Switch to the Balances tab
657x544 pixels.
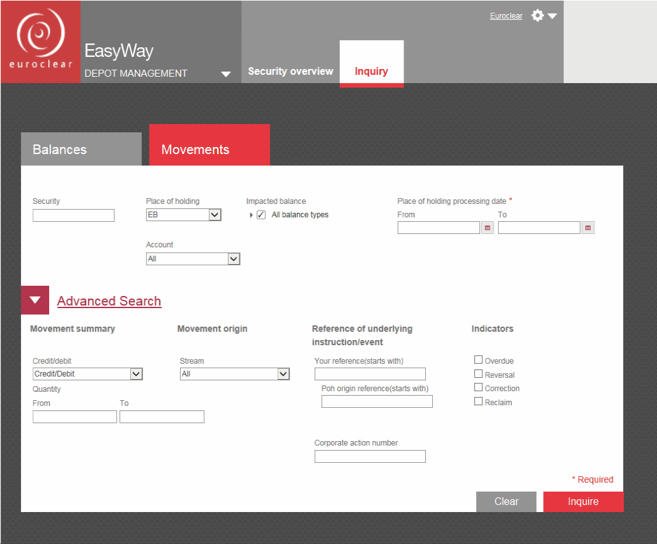click(81, 150)
